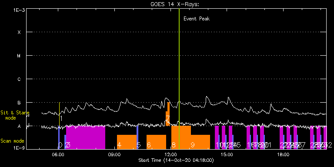Click the green Event Peak vertical line

pyautogui.click(x=179, y=79)
